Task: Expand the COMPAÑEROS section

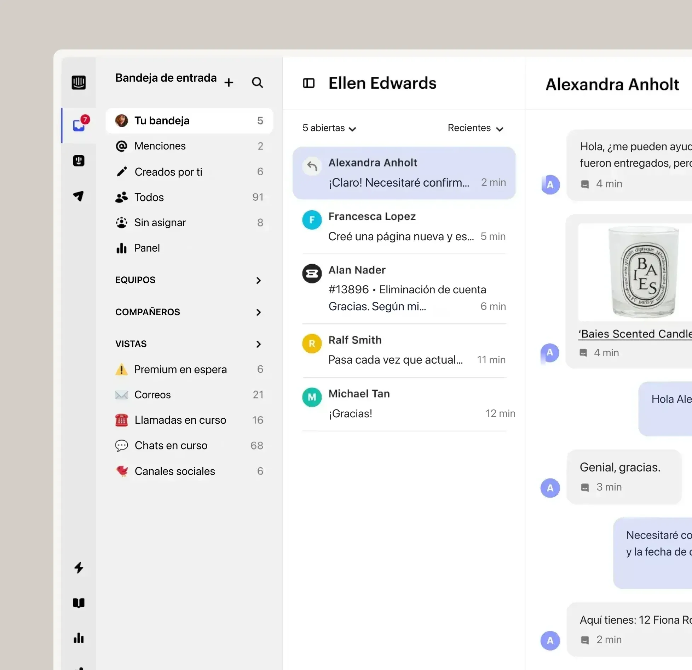Action: coord(189,312)
